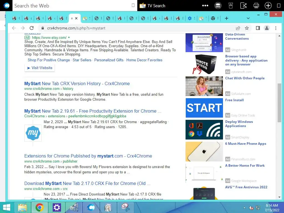
Task: Open the Data-Driven Conversations ad
Action: 237,36
